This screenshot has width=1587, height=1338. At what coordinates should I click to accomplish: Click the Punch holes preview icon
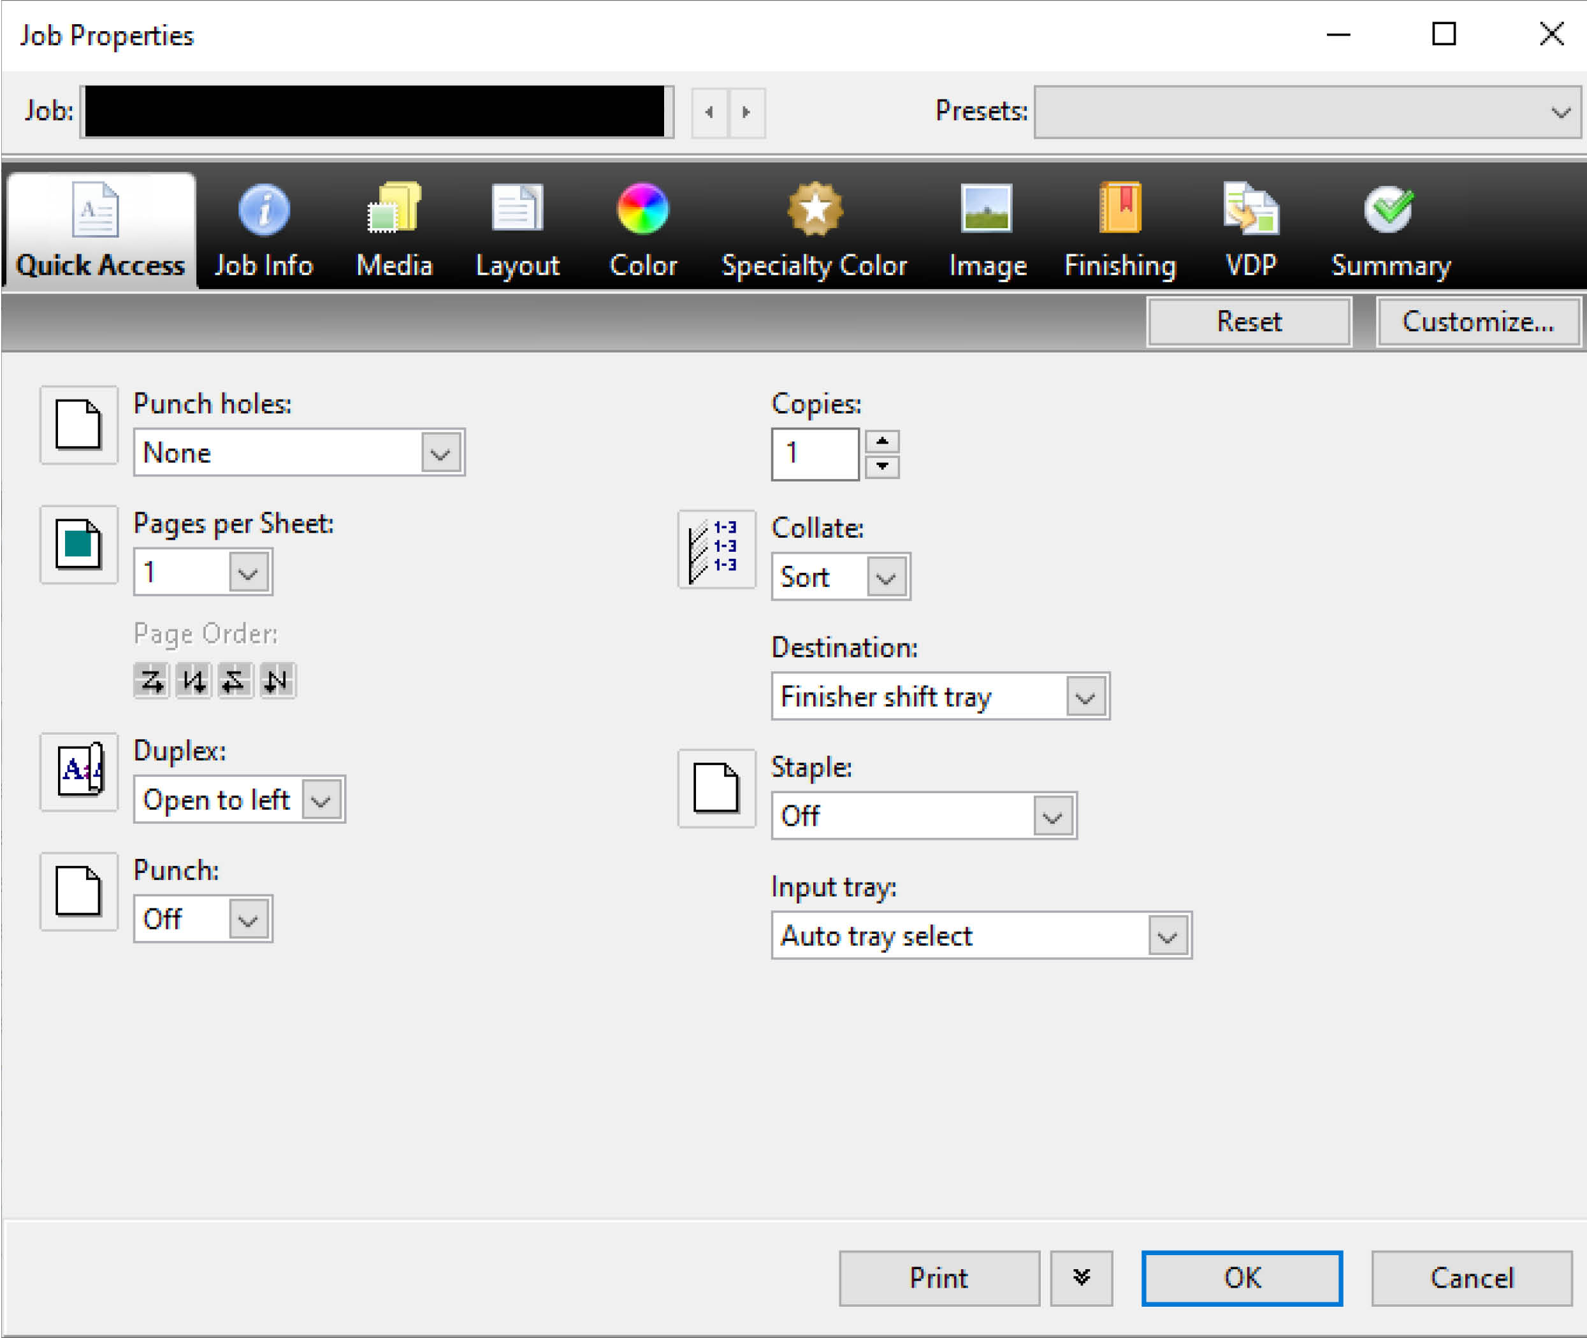click(x=79, y=425)
